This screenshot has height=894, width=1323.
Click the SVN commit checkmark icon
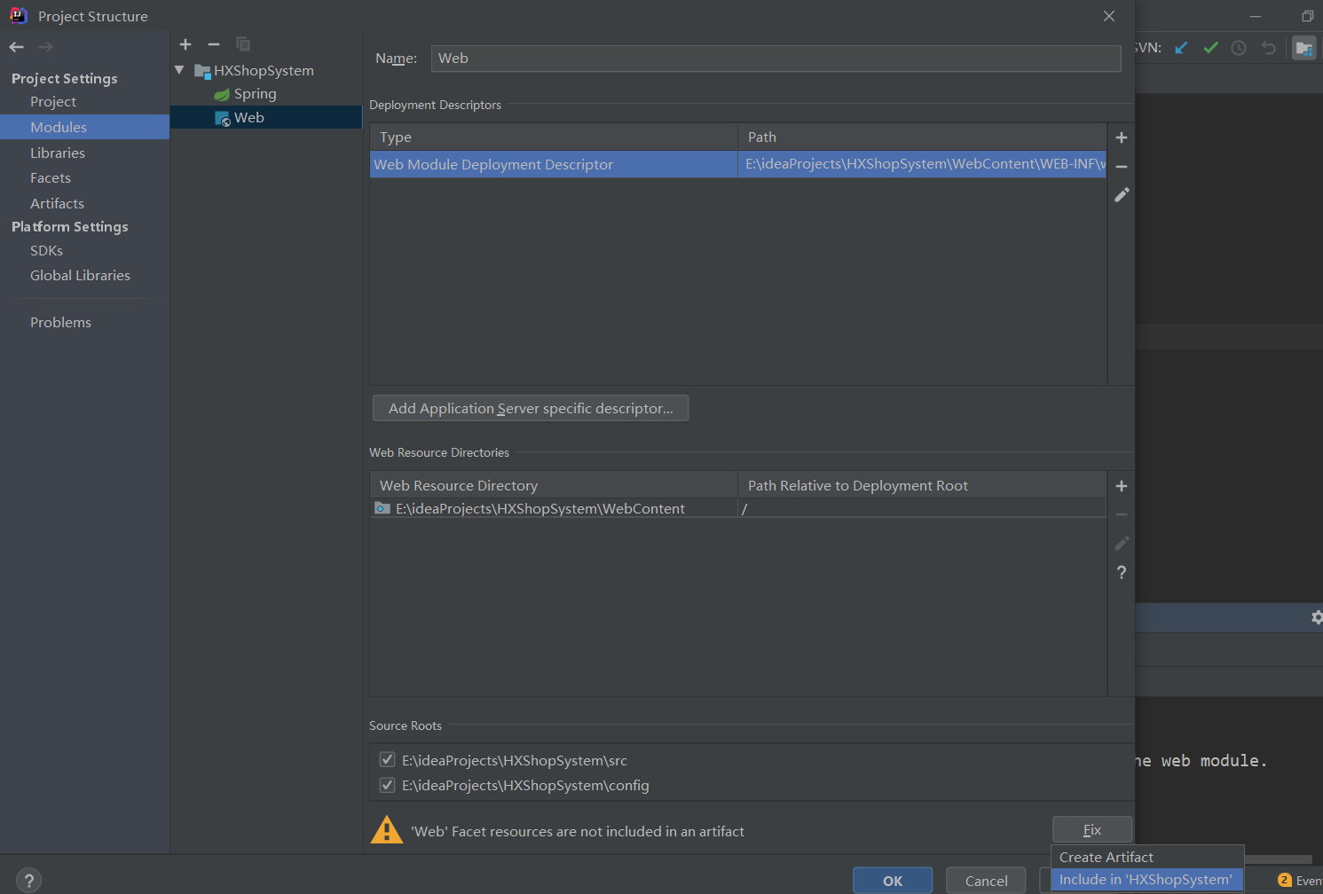point(1210,48)
